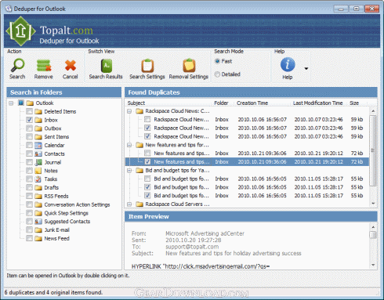384x300 pixels.
Task: Select highlighted New features and tips row
Action: [x=247, y=162]
